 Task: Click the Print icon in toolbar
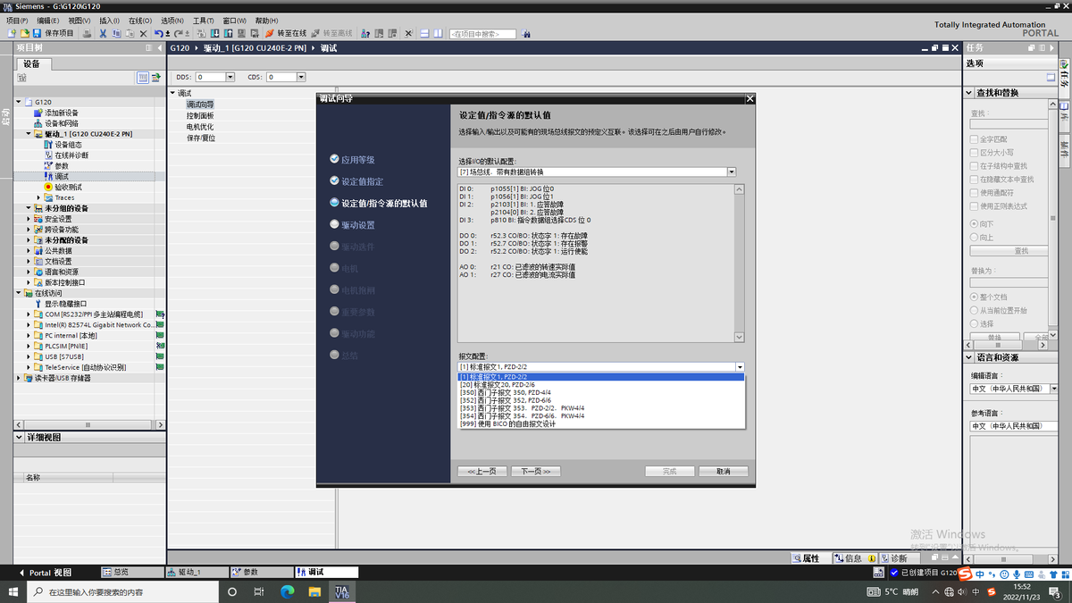(x=87, y=34)
